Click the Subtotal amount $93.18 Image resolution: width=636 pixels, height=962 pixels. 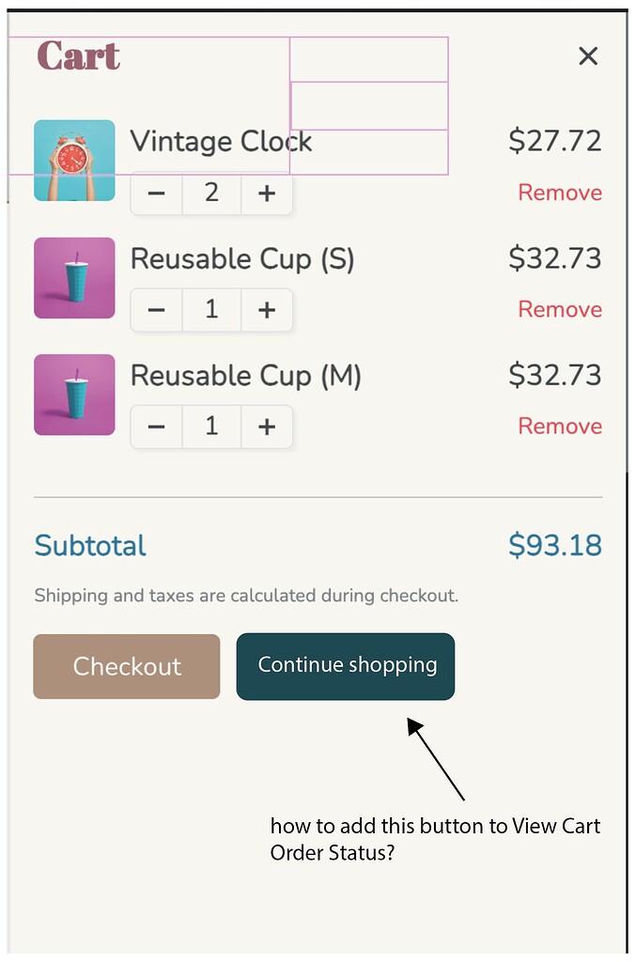tap(555, 545)
